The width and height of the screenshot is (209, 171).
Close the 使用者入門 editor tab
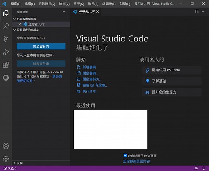click(x=98, y=12)
